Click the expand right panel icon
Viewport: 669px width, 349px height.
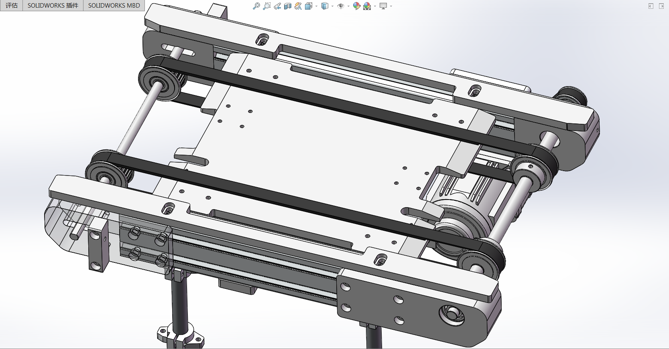click(661, 6)
